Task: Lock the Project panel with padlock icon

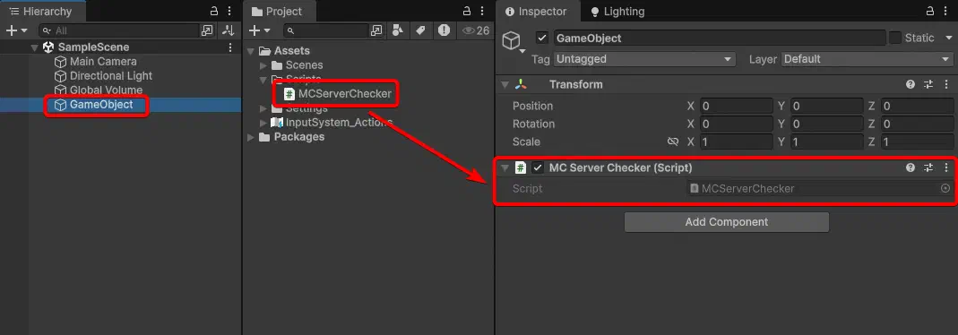Action: click(x=467, y=11)
